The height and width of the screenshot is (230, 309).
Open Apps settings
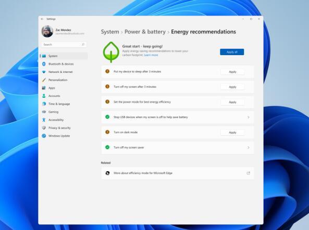[64, 88]
